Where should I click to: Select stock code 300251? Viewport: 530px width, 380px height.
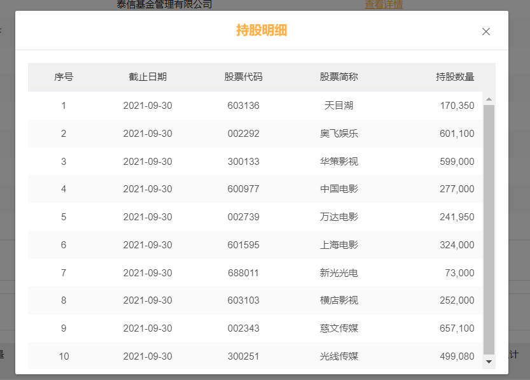click(243, 356)
